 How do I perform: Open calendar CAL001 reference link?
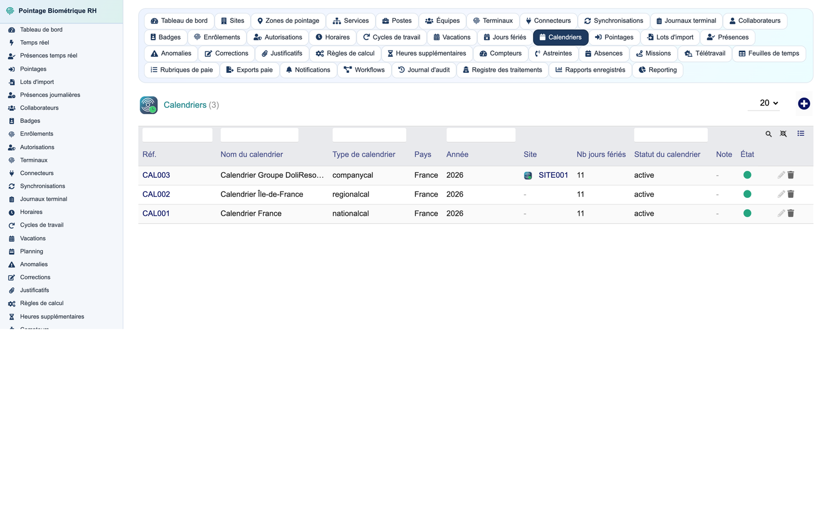click(x=156, y=213)
